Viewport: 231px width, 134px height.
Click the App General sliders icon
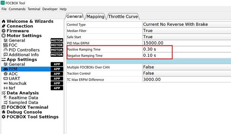pyautogui.click(x=6, y=64)
